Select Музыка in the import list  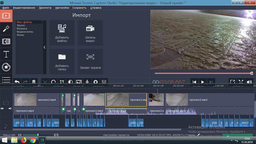22,29
